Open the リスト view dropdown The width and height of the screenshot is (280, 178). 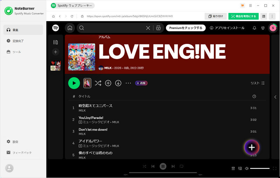258,83
